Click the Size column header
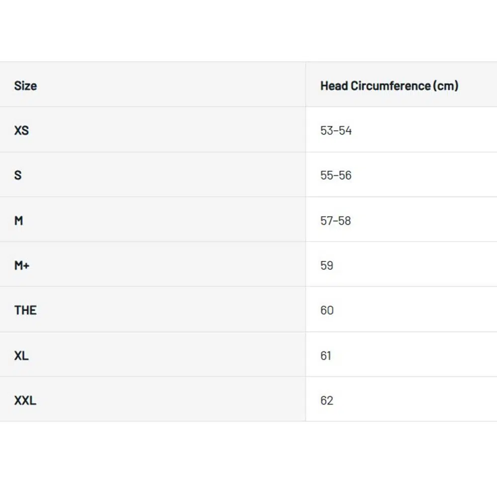Screen dimensions: 497x497 (25, 85)
